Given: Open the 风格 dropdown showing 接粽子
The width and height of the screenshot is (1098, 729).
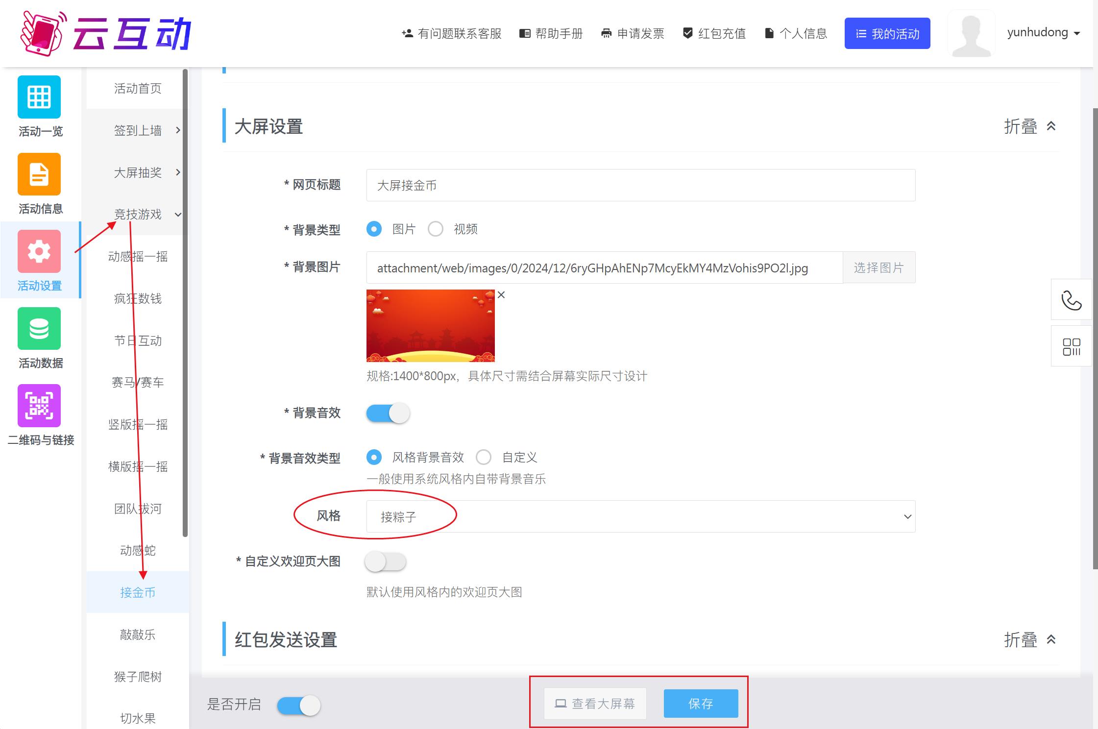Looking at the screenshot, I should [640, 516].
